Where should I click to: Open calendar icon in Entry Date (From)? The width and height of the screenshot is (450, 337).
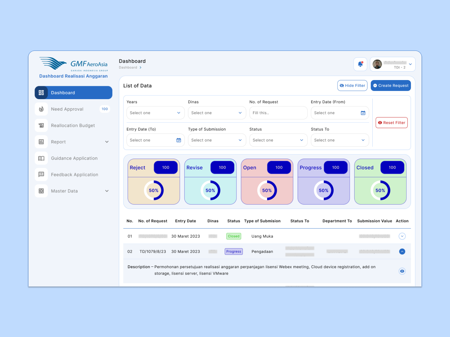[x=363, y=113]
